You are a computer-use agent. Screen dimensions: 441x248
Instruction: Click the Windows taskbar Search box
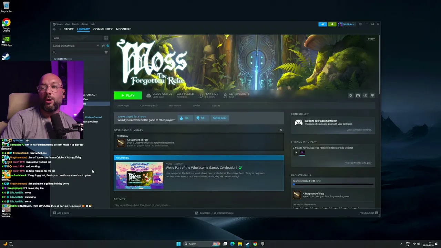202,244
